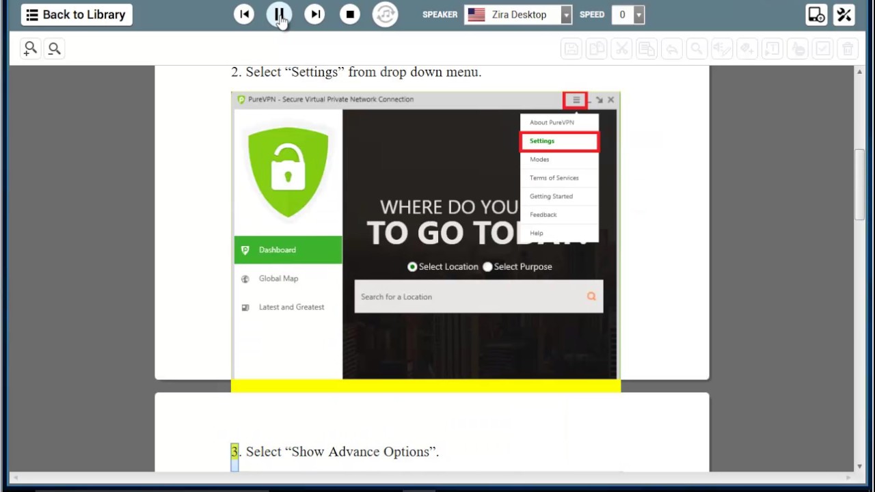
Task: Click the Search for a Location field
Action: pos(479,297)
